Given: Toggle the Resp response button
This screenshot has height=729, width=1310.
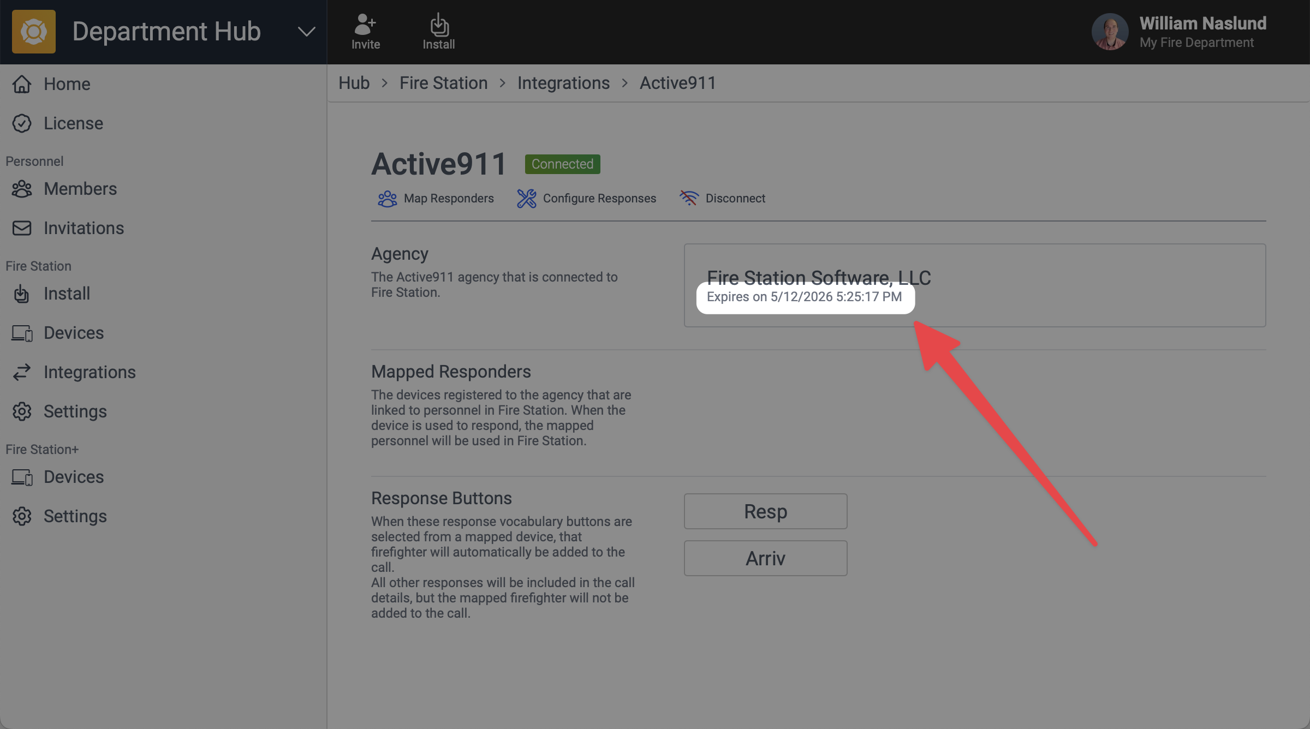Looking at the screenshot, I should coord(765,511).
